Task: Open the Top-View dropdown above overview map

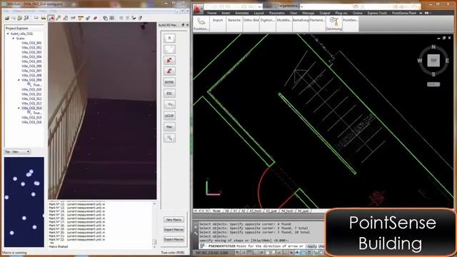Action: tap(17, 151)
